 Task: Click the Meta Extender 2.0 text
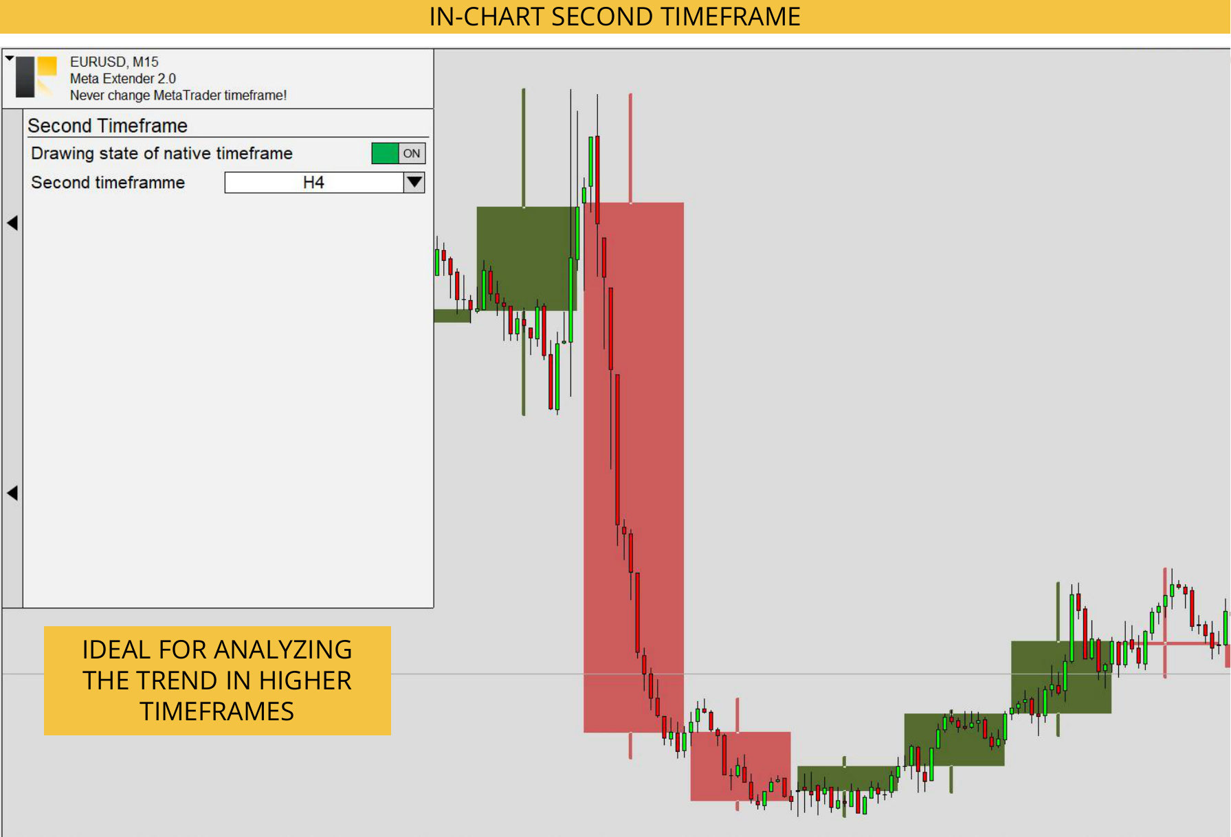[x=123, y=78]
